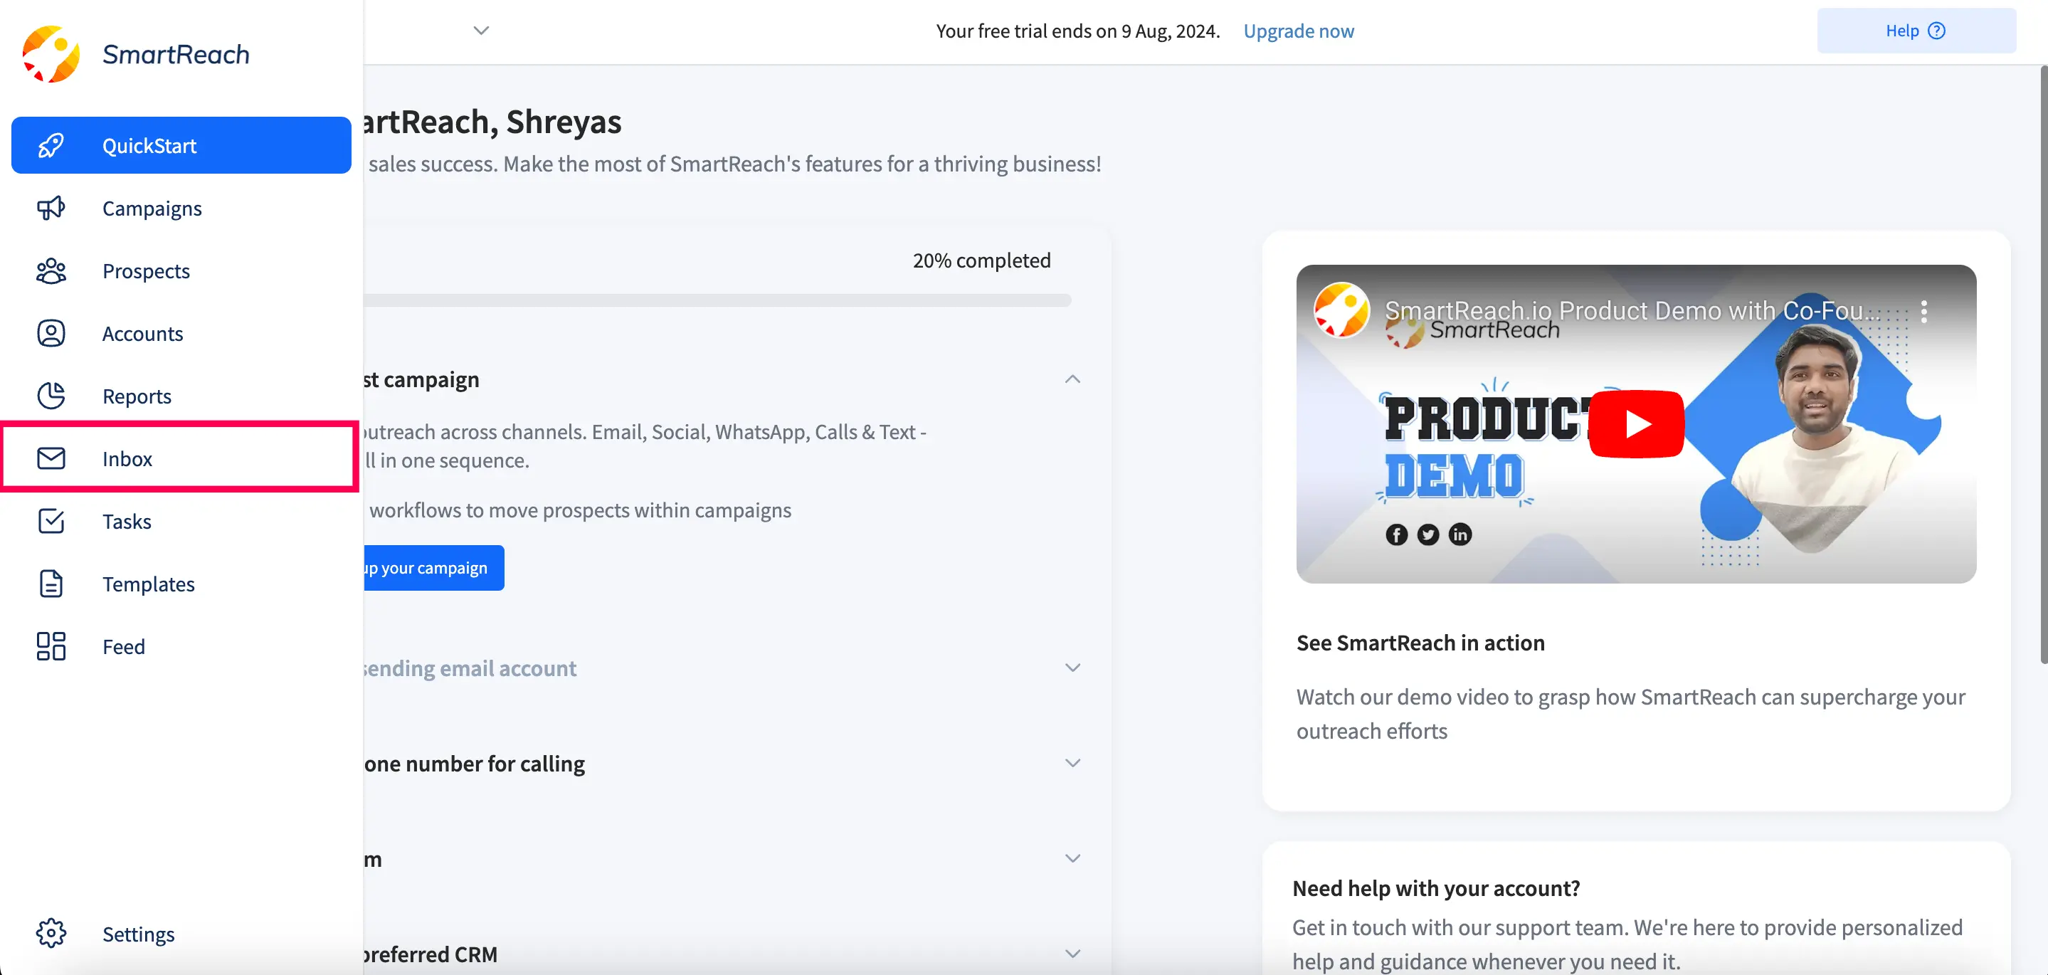This screenshot has width=2048, height=975.
Task: Click the product demo video thumbnail
Action: click(1636, 424)
